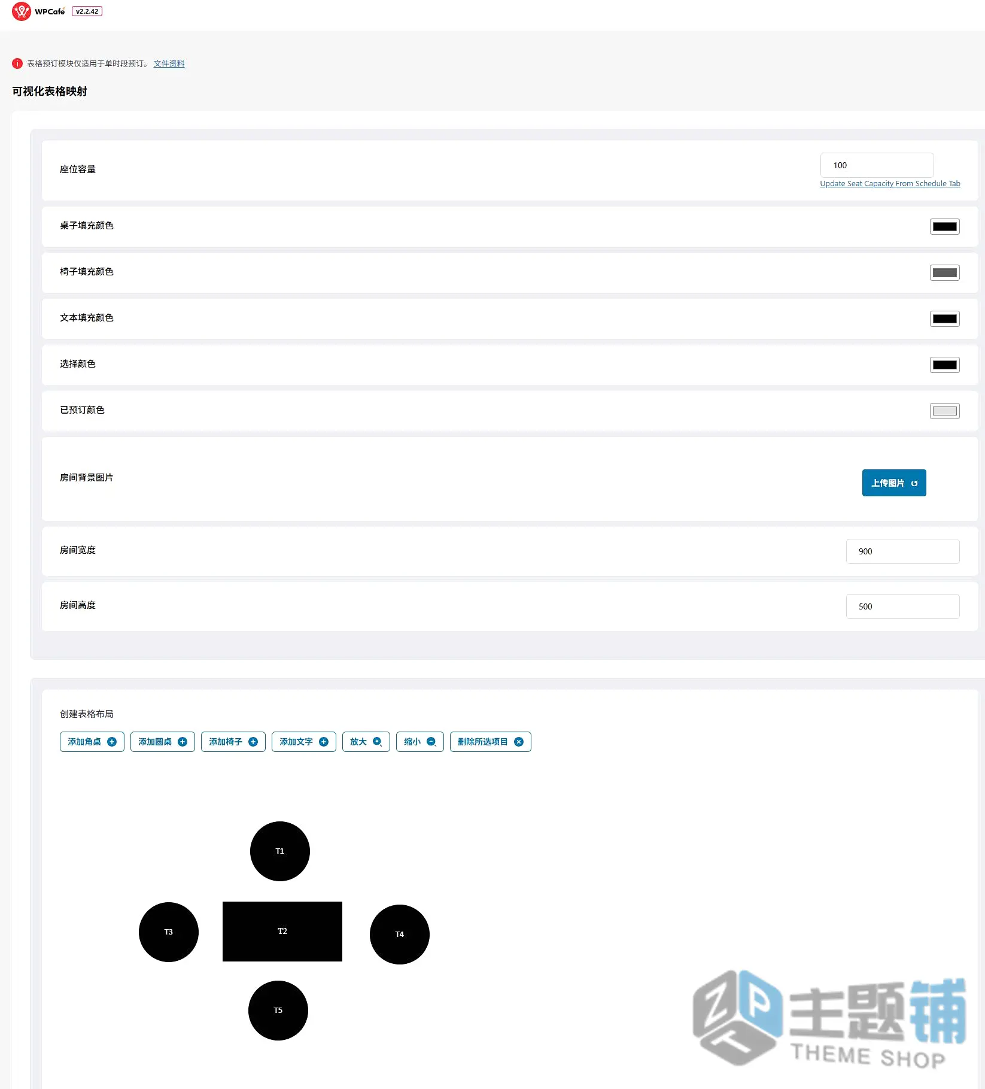985x1089 pixels.
Task: Click the 添加角桌 button
Action: point(92,742)
